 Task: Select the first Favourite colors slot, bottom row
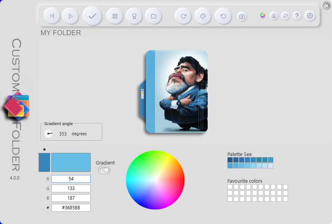(230, 199)
